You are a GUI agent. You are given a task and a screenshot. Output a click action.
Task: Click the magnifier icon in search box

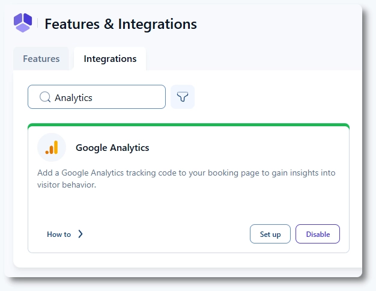point(44,97)
